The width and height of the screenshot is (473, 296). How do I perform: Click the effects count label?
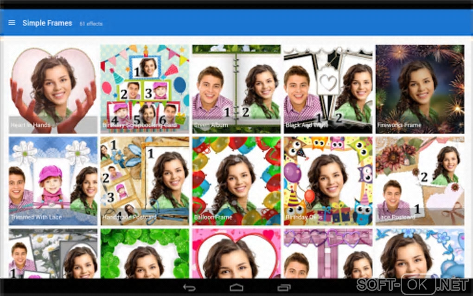pos(91,24)
